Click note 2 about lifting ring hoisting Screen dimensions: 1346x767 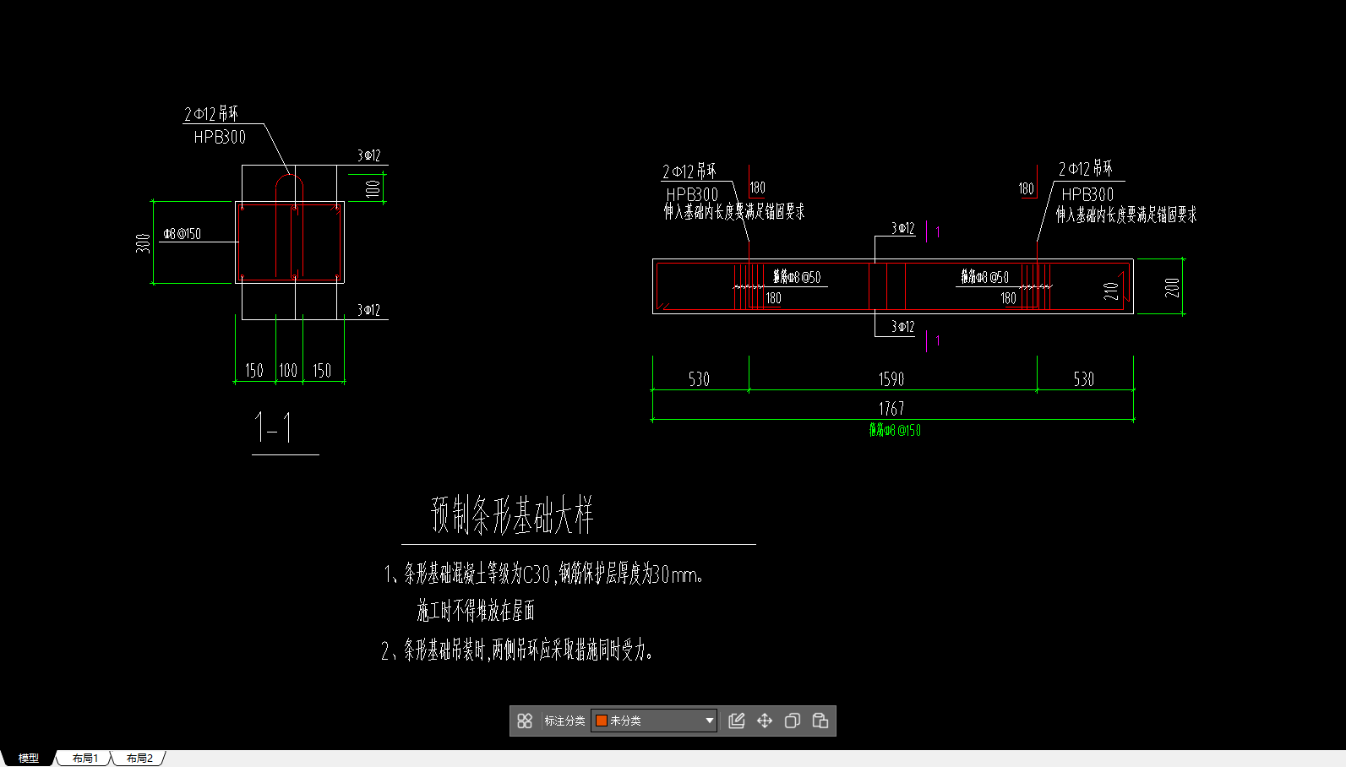(x=517, y=650)
